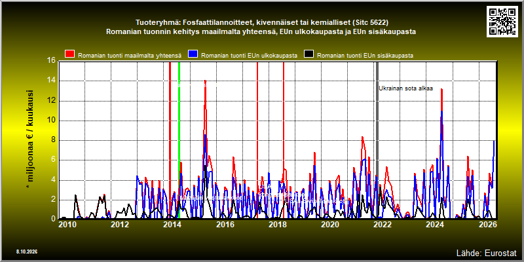Click the red peak at 13 in 2024
524x262 pixels.
tap(441, 89)
